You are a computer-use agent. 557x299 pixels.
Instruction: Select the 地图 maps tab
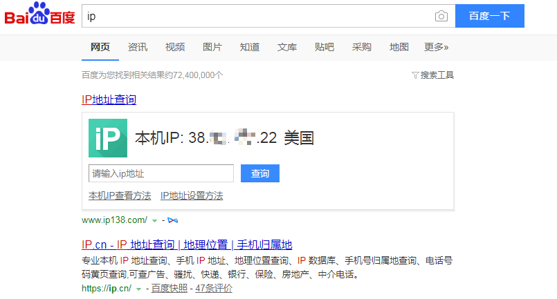click(x=399, y=47)
